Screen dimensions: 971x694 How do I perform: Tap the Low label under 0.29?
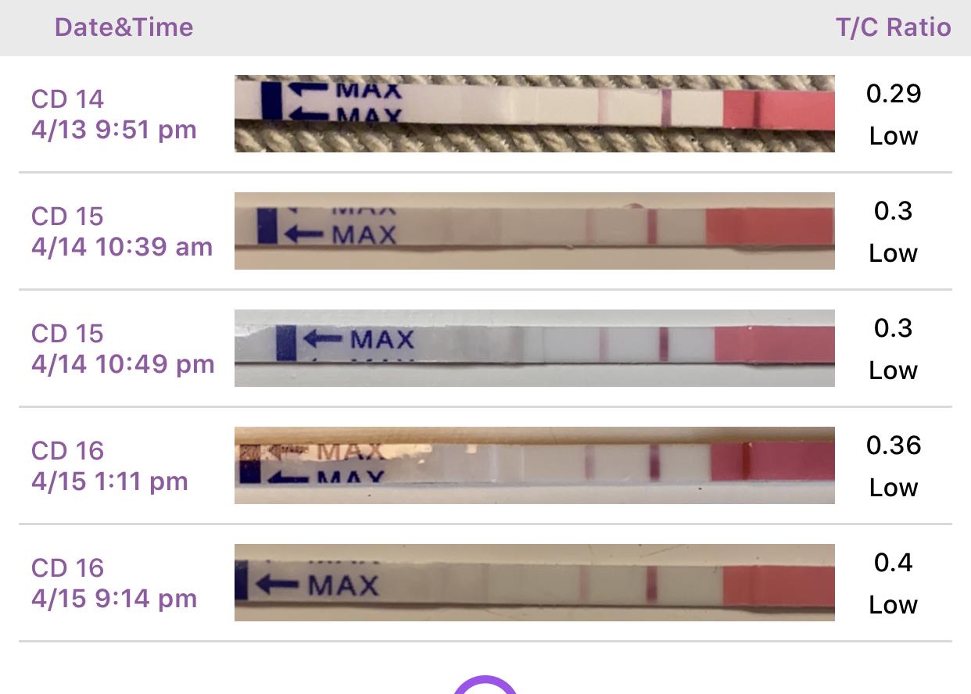click(894, 136)
